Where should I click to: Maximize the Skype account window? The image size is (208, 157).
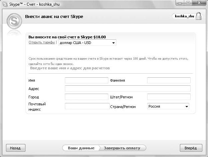(188, 3)
